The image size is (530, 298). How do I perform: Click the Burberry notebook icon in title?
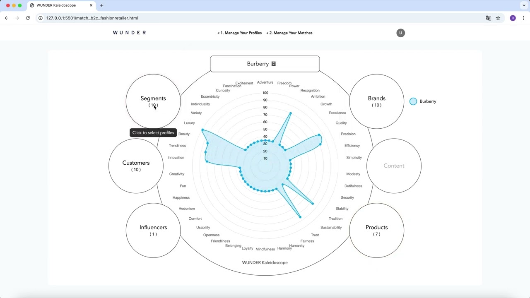tap(273, 64)
